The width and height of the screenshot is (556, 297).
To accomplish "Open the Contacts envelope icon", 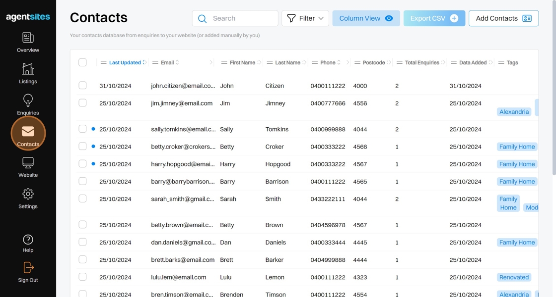I will (x=28, y=132).
